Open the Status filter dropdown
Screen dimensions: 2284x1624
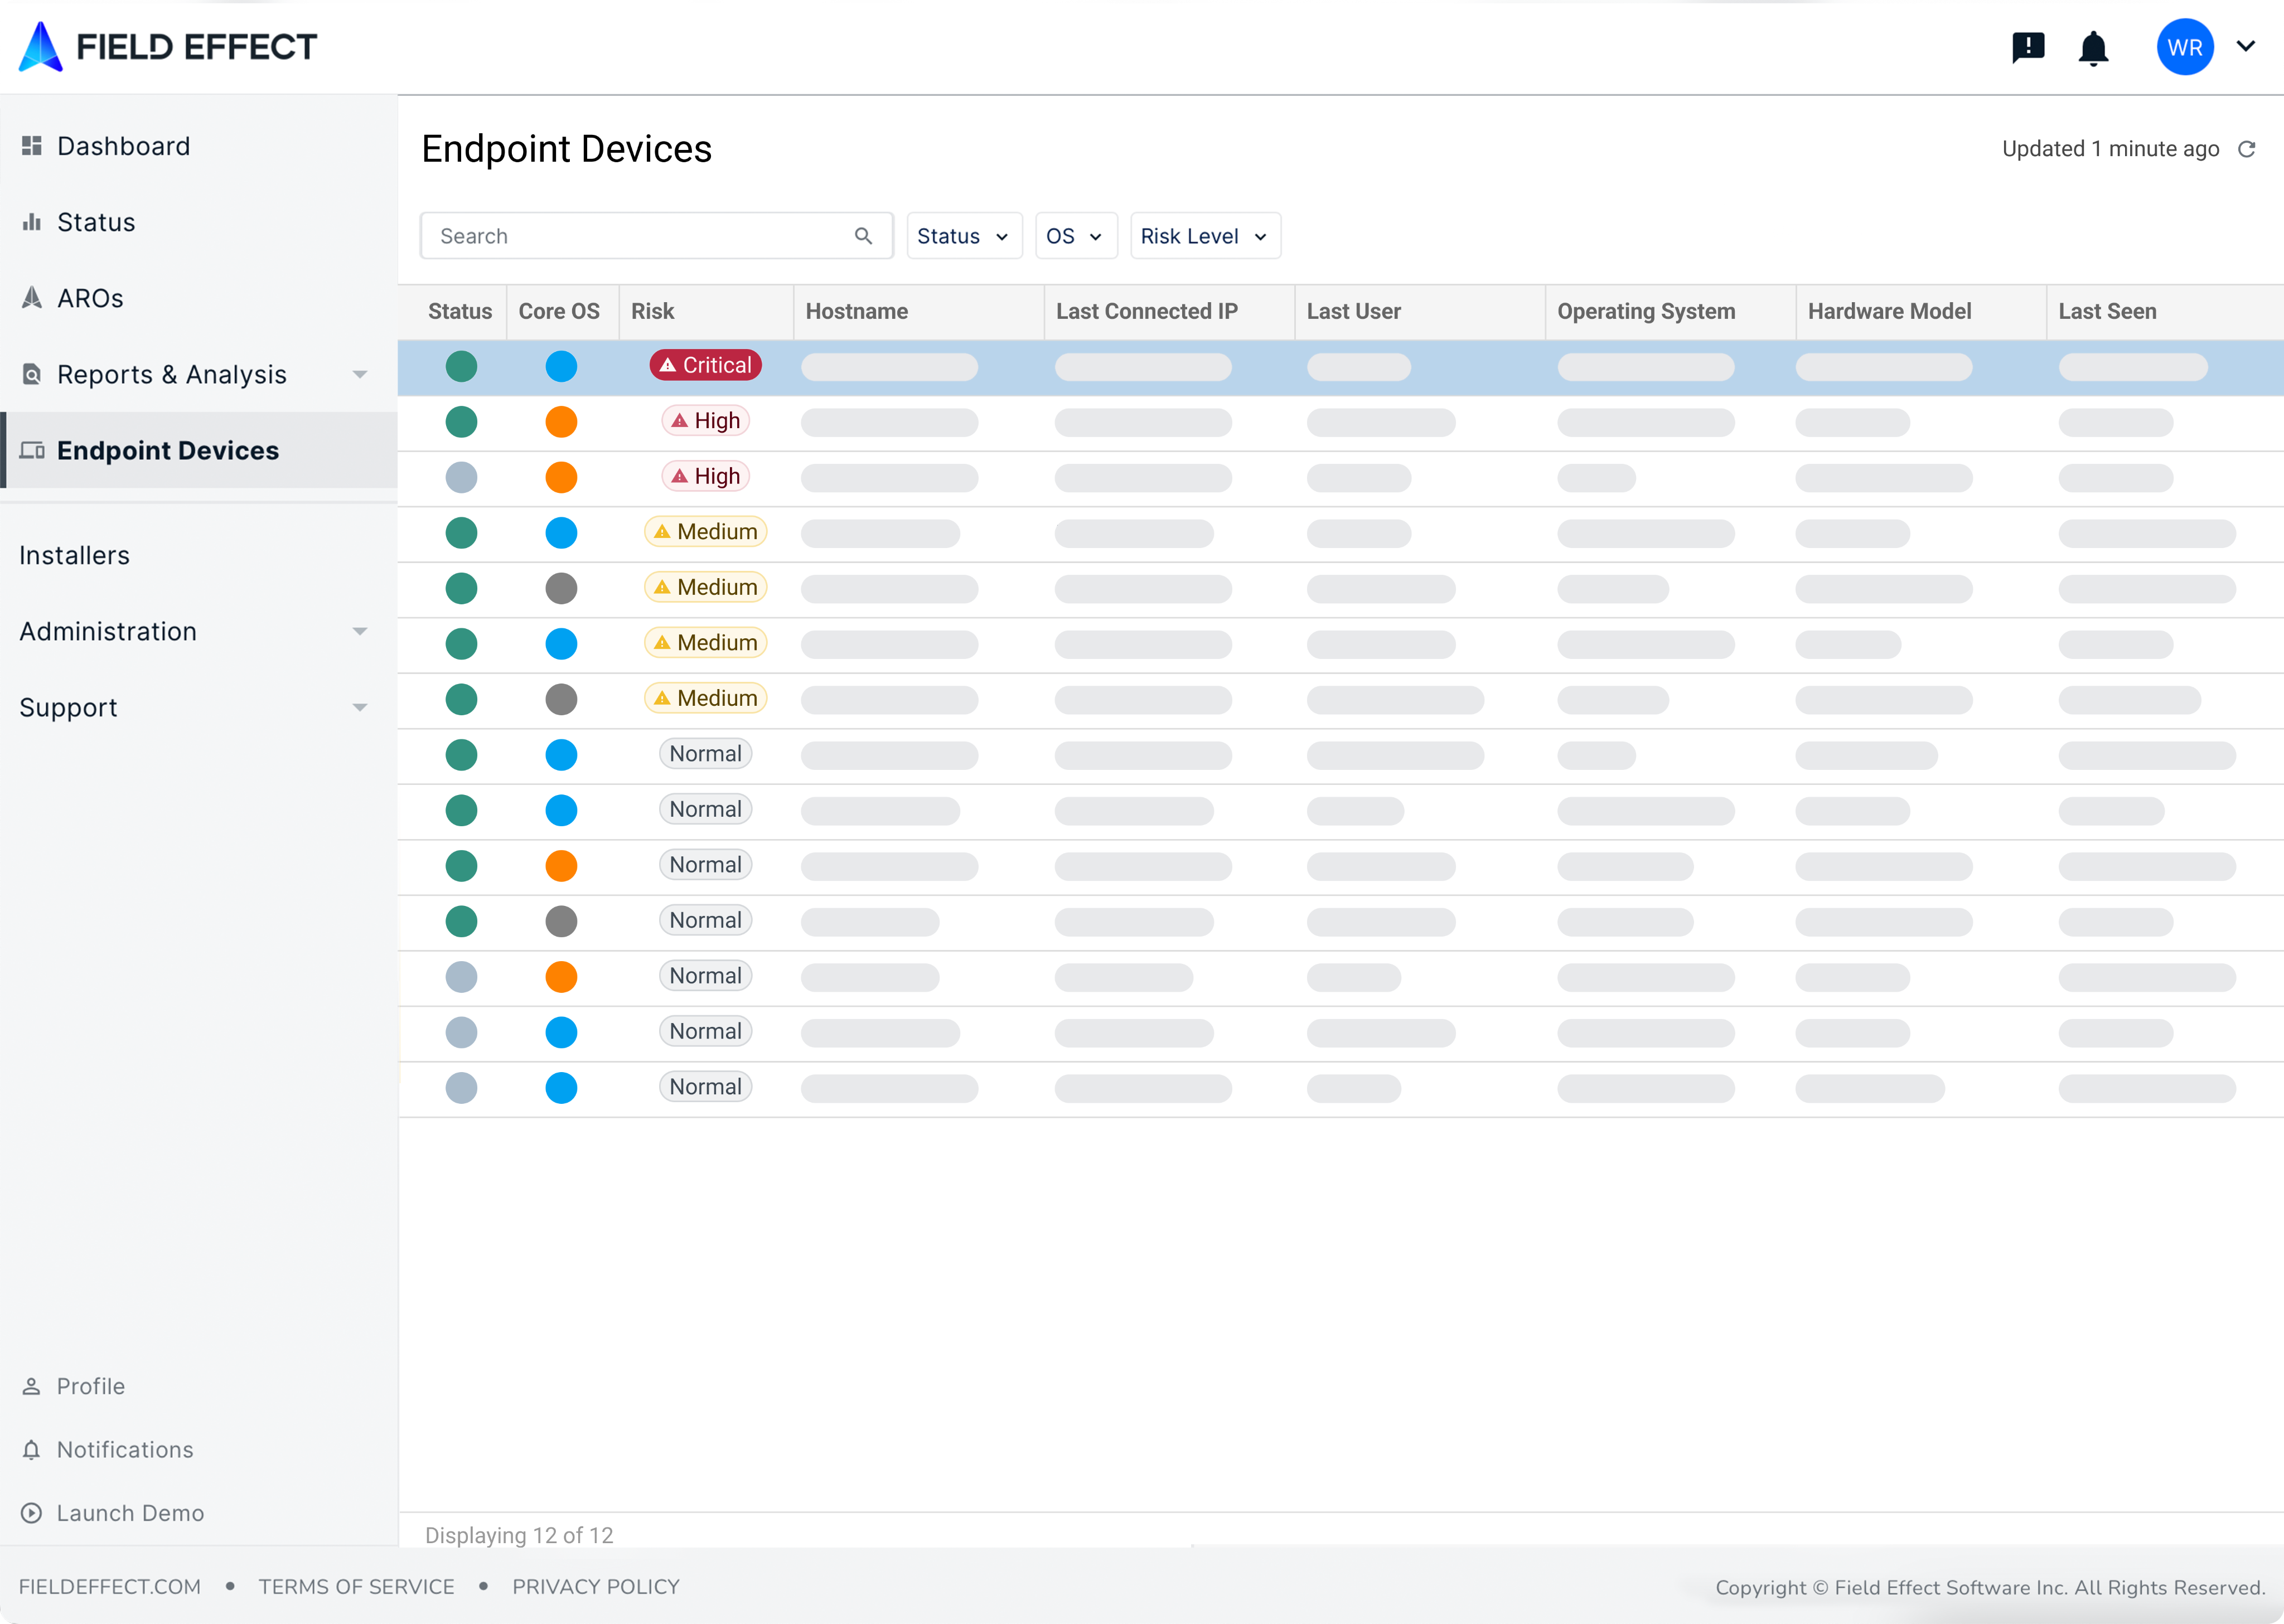tap(963, 236)
